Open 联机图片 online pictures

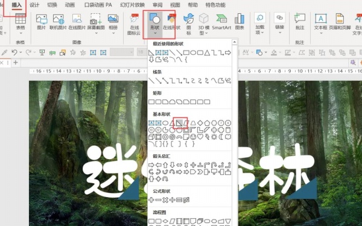pos(58,22)
